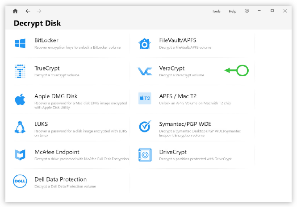This screenshot has width=297, height=207.
Task: Click the LUKS penguin icon
Action: tap(20, 127)
